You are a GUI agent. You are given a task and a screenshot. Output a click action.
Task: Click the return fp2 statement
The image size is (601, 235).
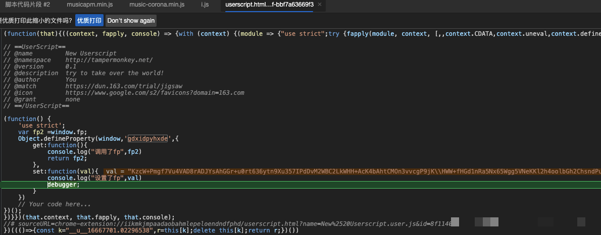coord(65,158)
